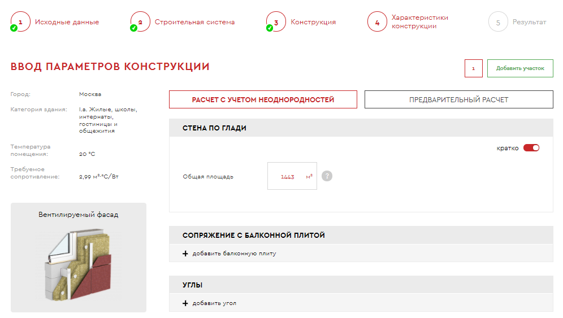The height and width of the screenshot is (318, 563).
Task: Click step 1 circle icon
Action: [20, 22]
